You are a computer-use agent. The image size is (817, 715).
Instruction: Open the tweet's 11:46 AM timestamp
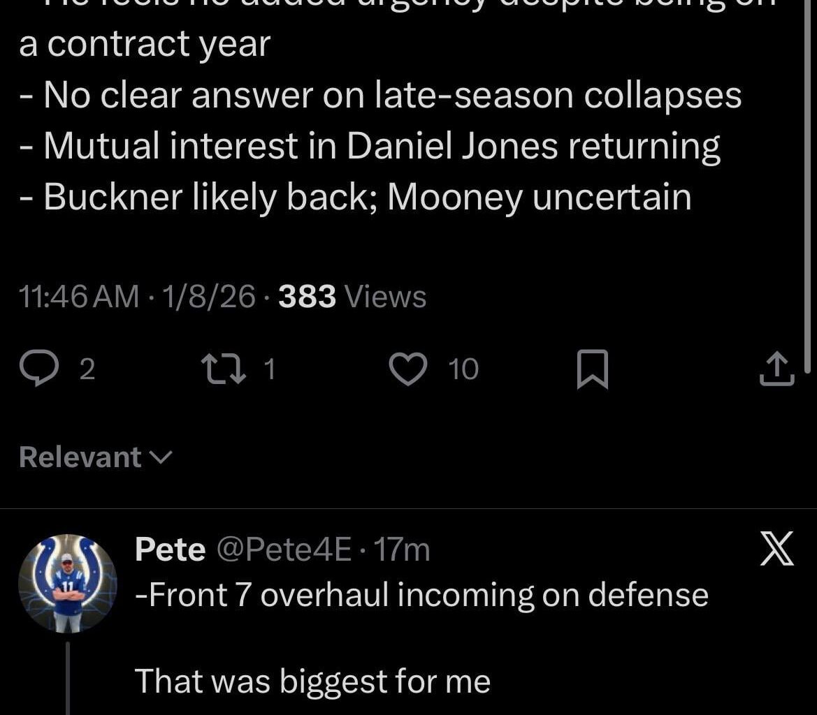click(x=77, y=296)
